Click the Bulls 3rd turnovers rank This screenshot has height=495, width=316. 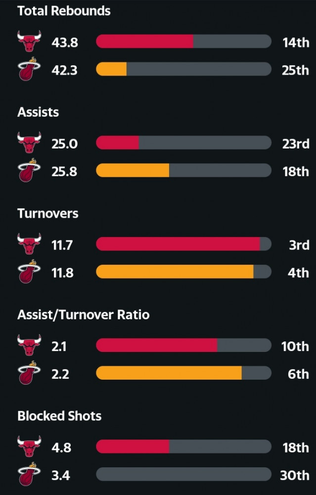coord(299,245)
